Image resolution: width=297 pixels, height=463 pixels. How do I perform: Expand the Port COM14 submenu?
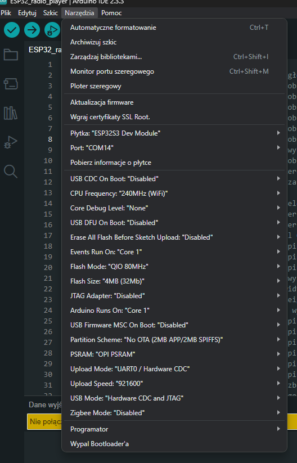coord(174,147)
